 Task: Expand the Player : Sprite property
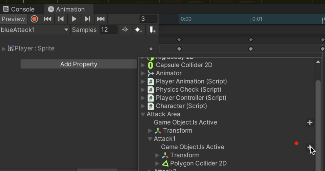[3, 49]
